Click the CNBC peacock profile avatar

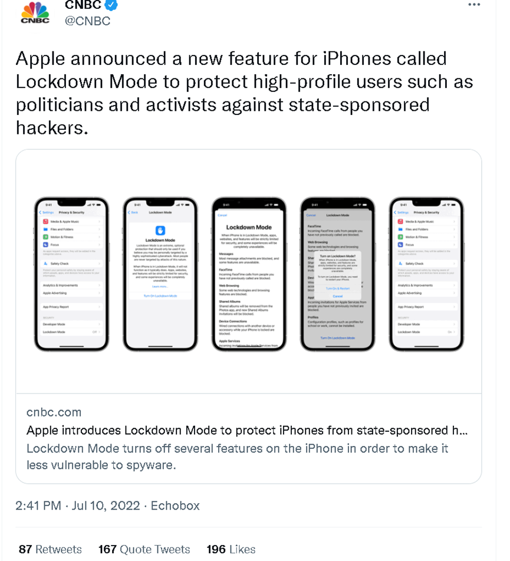pos(35,13)
